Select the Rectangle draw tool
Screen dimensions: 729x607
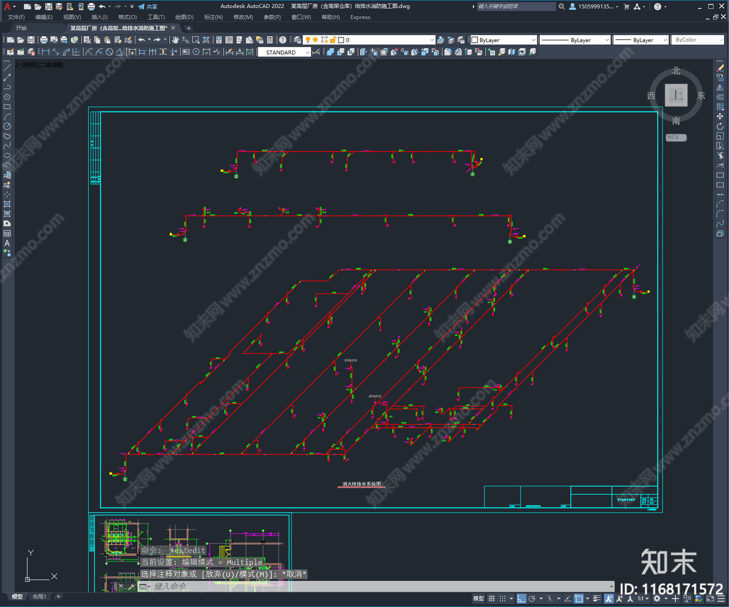[x=7, y=107]
